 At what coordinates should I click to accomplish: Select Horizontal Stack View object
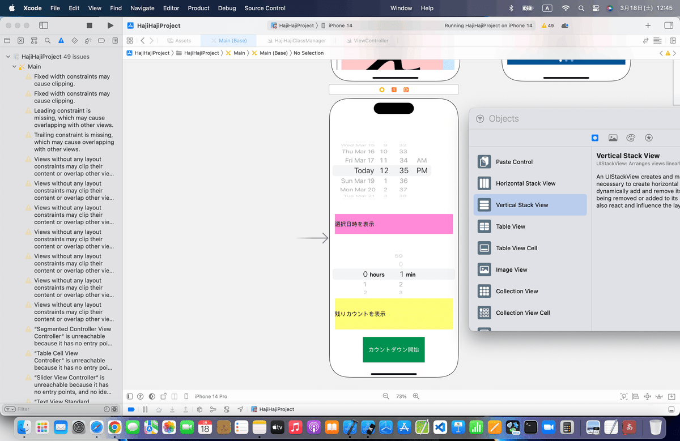[530, 183]
